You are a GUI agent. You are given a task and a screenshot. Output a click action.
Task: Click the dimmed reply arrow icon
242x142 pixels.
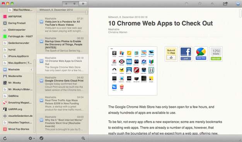pos(212,4)
